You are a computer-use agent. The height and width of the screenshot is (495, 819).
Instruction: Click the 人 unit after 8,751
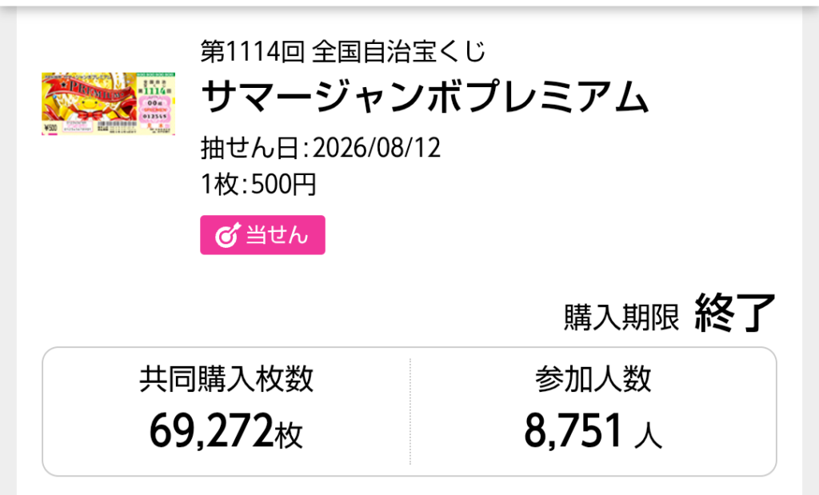tap(648, 436)
